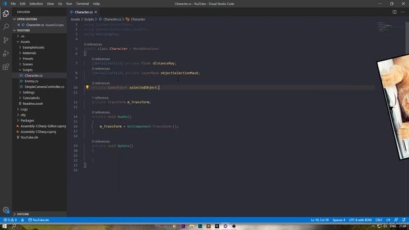
Task: Open the Manage gear menu
Action: 6,210
